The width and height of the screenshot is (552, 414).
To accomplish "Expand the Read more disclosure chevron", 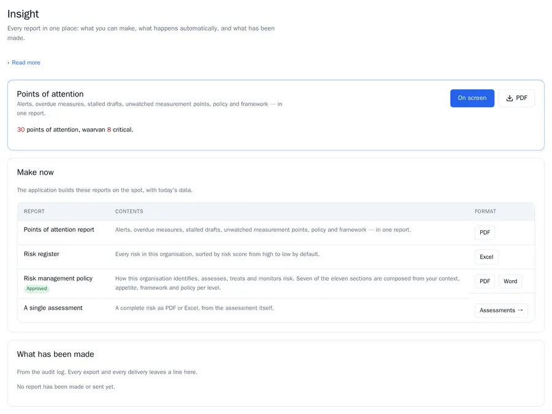I will coord(9,63).
